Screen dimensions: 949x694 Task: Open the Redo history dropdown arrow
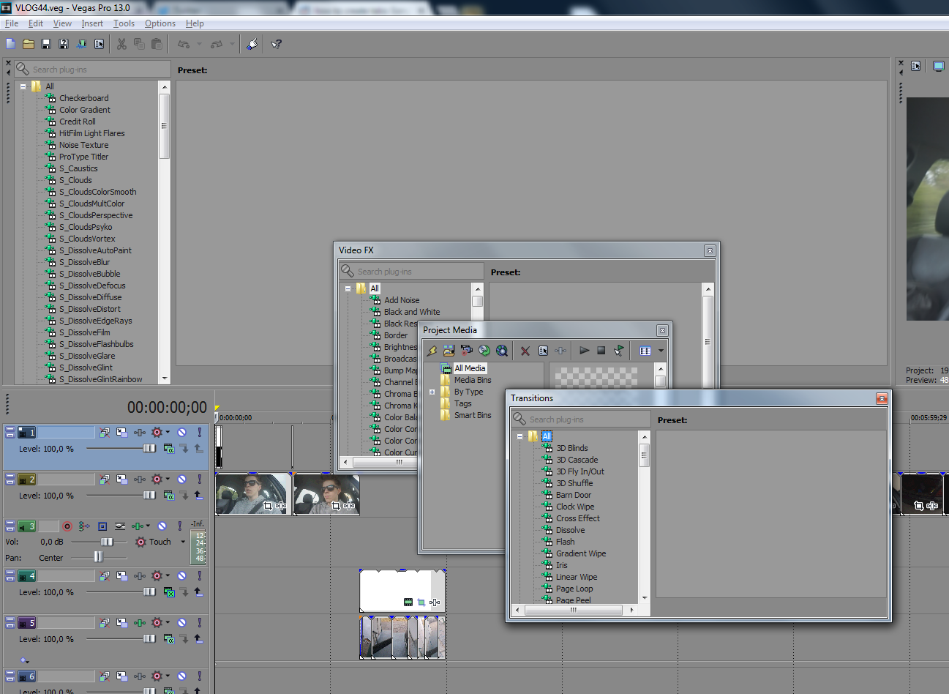click(x=232, y=44)
